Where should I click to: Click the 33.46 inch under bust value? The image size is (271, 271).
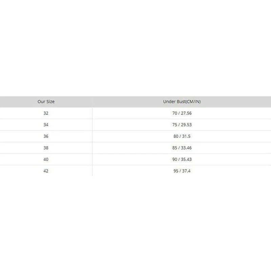tap(186, 148)
